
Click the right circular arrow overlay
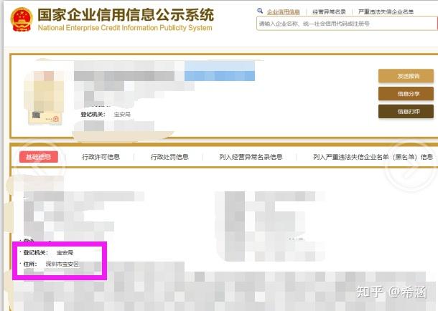(x=411, y=166)
